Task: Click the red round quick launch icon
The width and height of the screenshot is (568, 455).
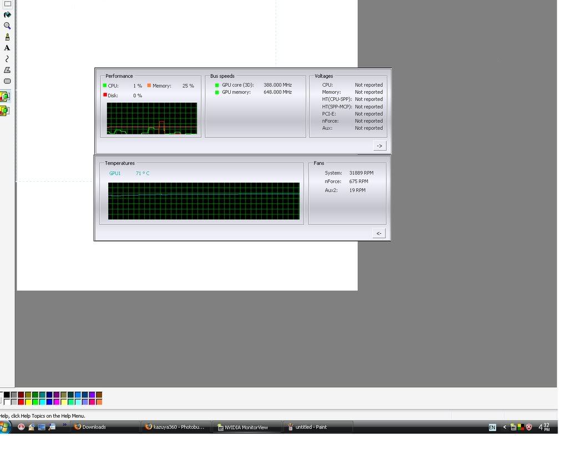Action: [x=22, y=427]
